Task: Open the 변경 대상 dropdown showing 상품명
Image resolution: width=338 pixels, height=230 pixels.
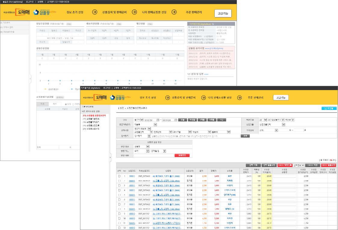Action: [141, 147]
